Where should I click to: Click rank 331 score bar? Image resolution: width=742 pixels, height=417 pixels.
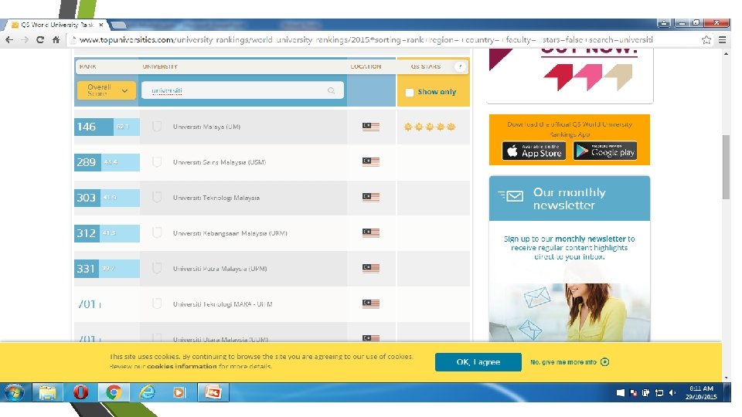[x=107, y=269]
